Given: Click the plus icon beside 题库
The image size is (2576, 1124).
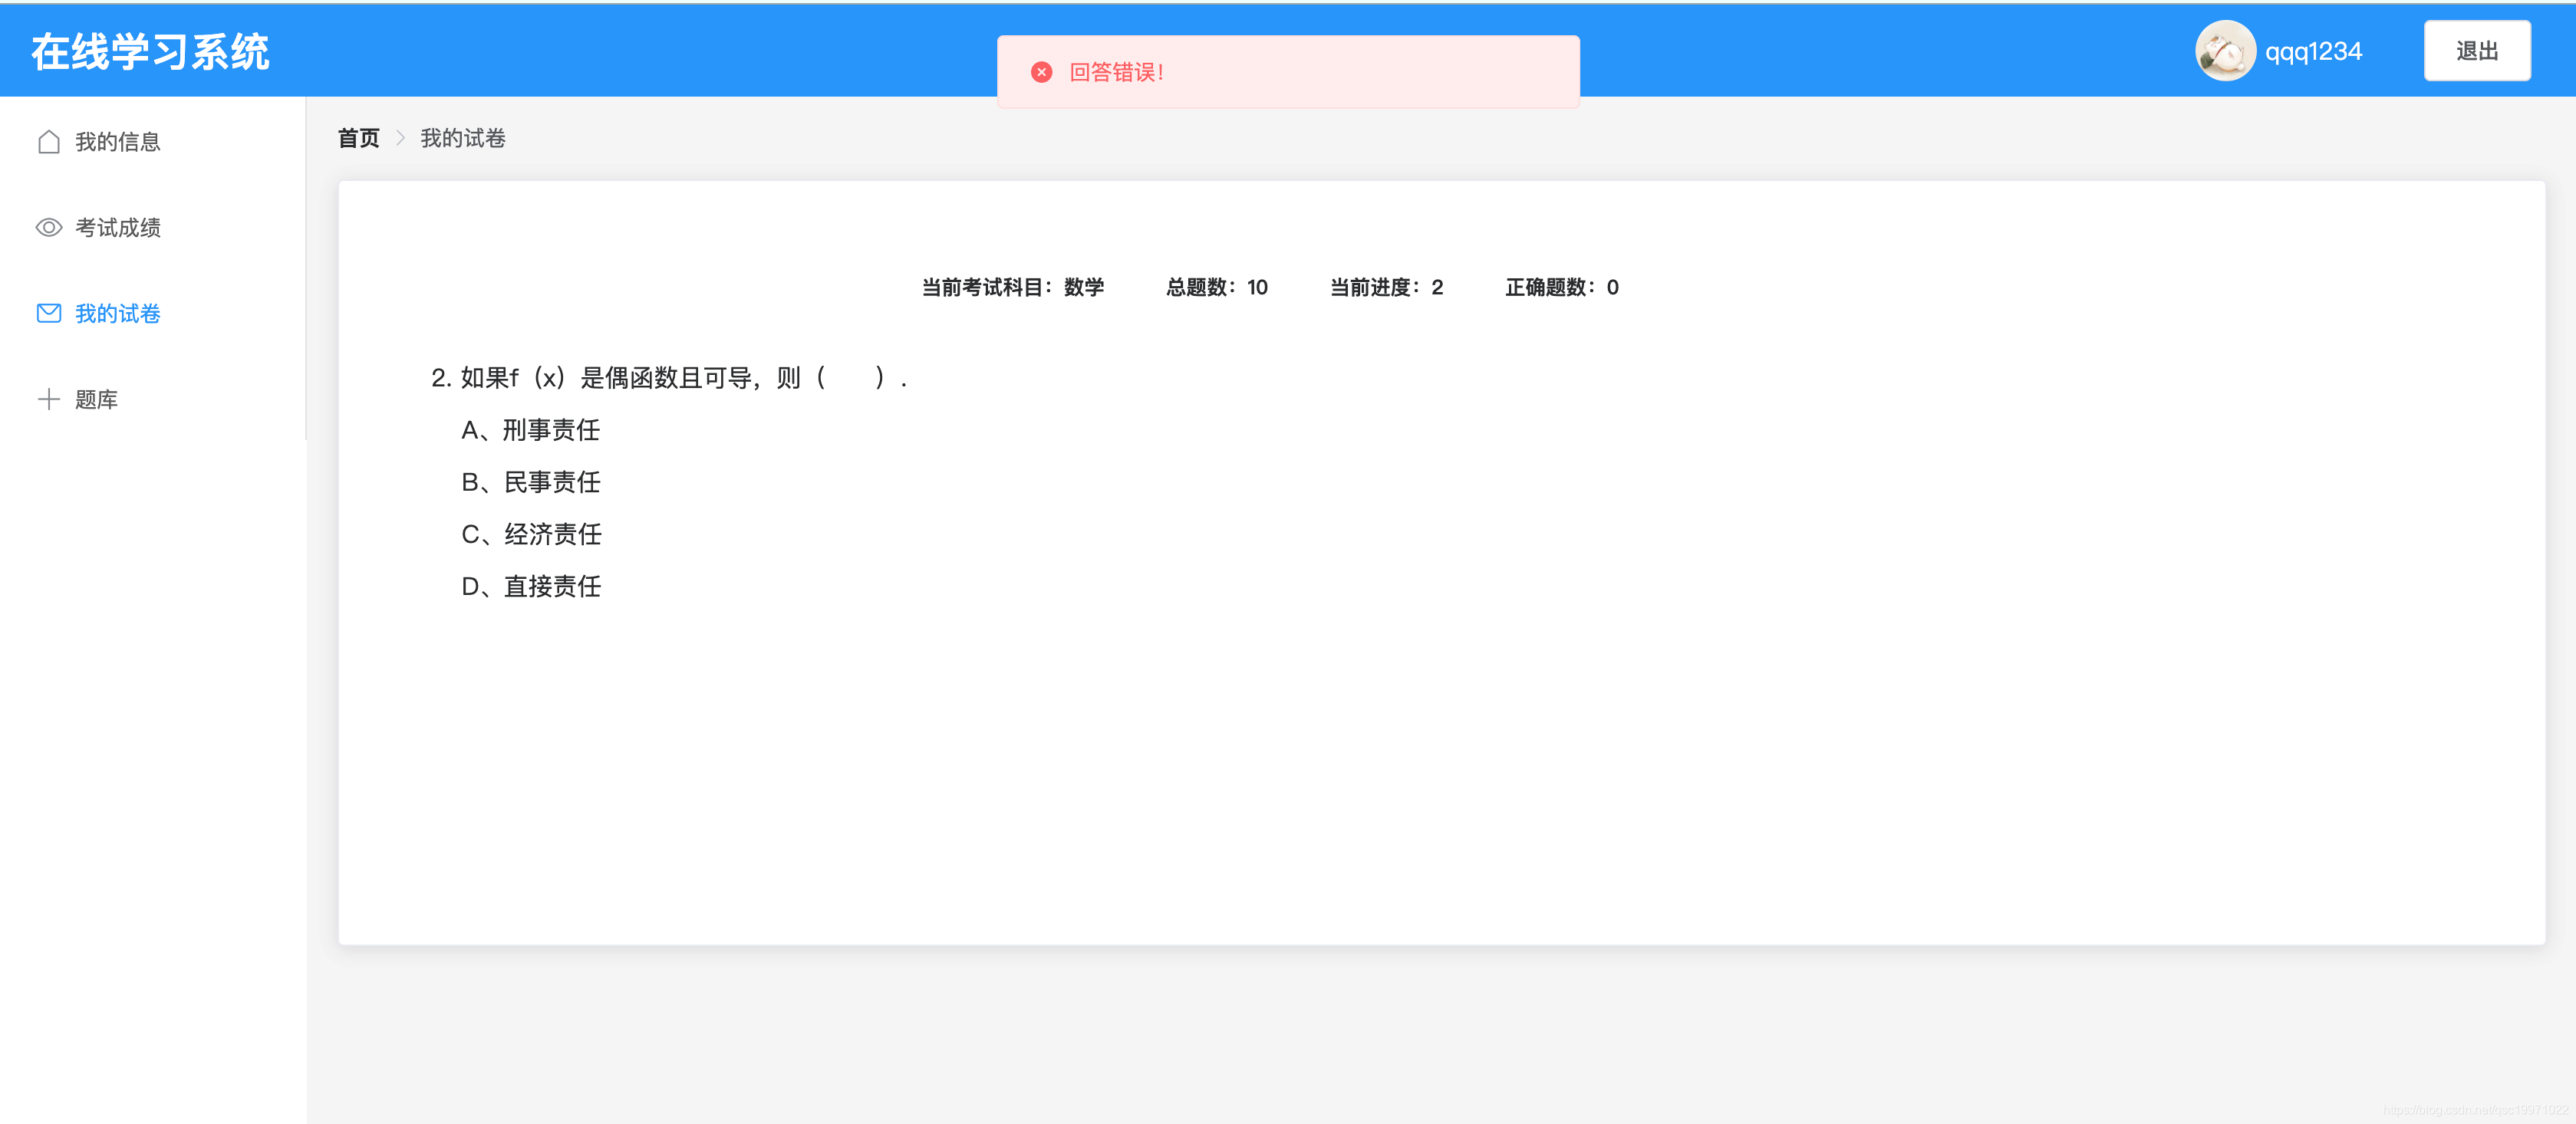Looking at the screenshot, I should coord(48,399).
